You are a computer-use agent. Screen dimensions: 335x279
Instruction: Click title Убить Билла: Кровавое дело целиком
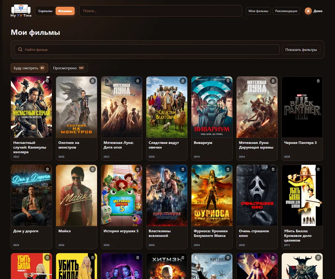[x=297, y=236]
